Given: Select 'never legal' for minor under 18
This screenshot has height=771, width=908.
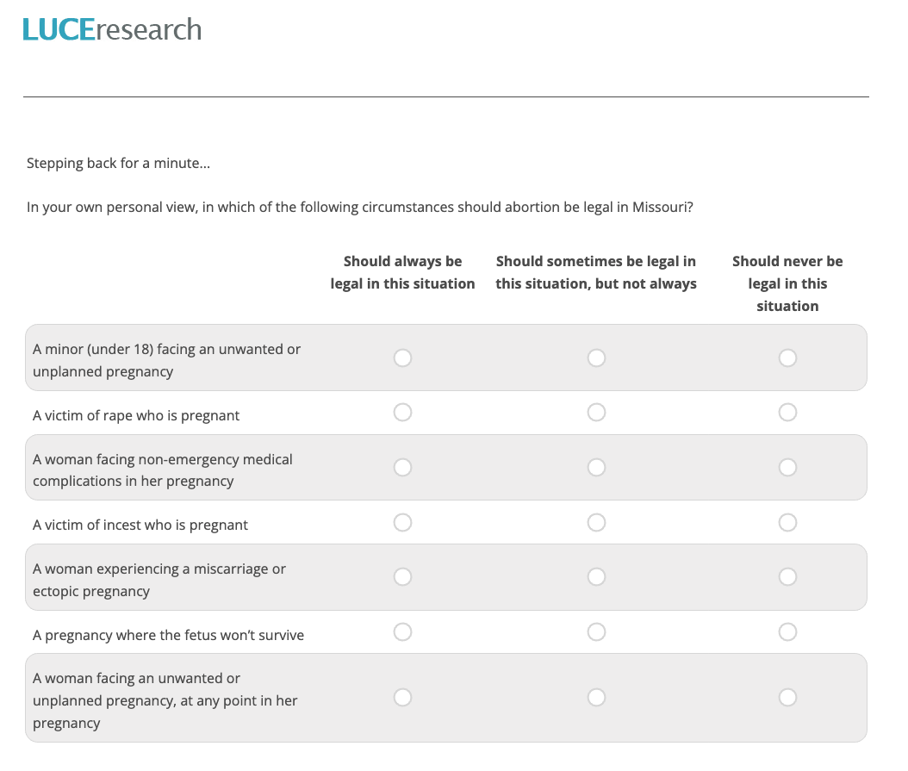Looking at the screenshot, I should (787, 358).
